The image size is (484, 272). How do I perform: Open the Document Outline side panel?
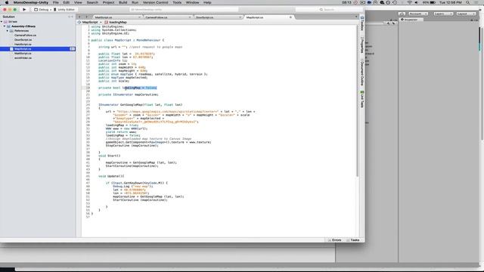(x=361, y=73)
